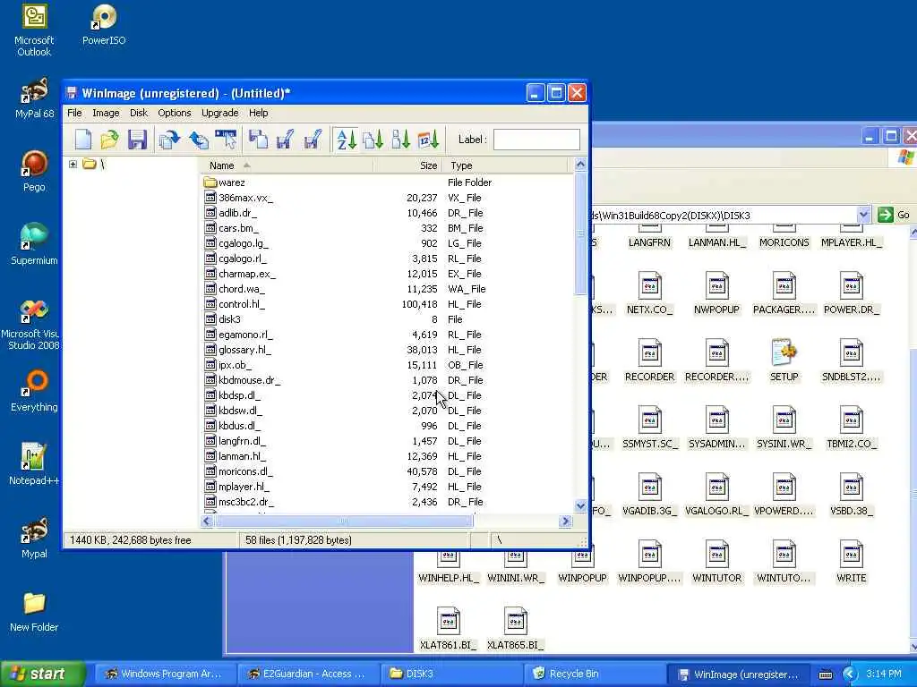Screen dimensions: 917x687
Task: Click the Extract files toolbar icon
Action: click(x=198, y=140)
